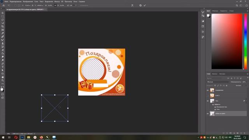Hide the Тень layer via eye icon

click(207, 101)
